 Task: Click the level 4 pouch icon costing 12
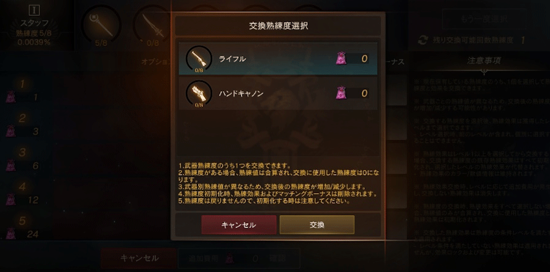coord(11,199)
